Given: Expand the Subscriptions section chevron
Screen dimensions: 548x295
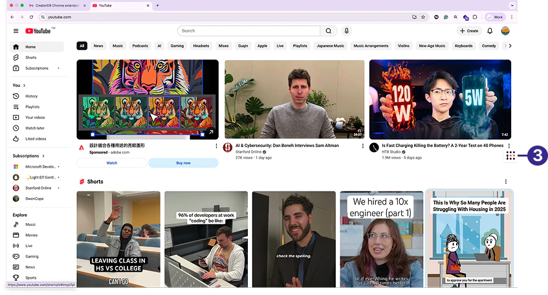Looking at the screenshot, I should tap(43, 156).
